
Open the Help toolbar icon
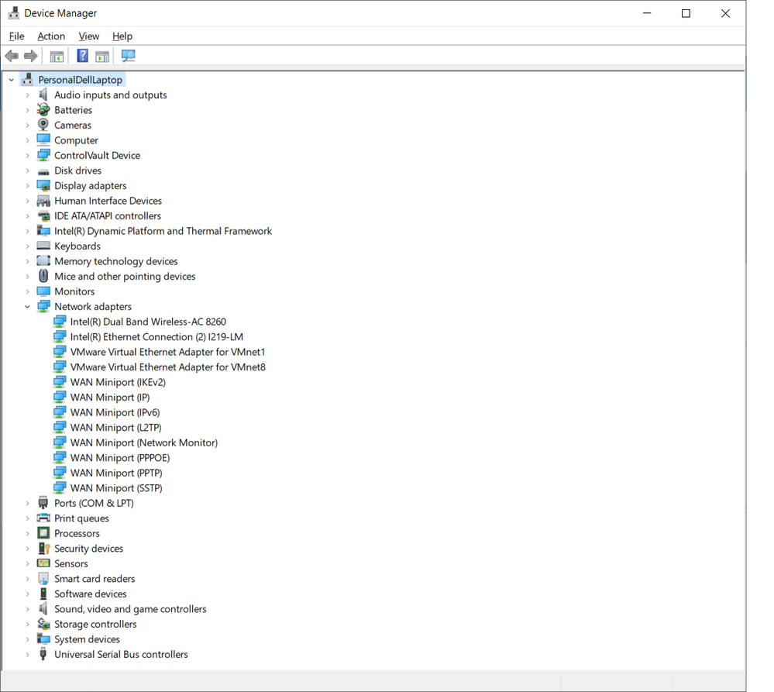[x=82, y=56]
